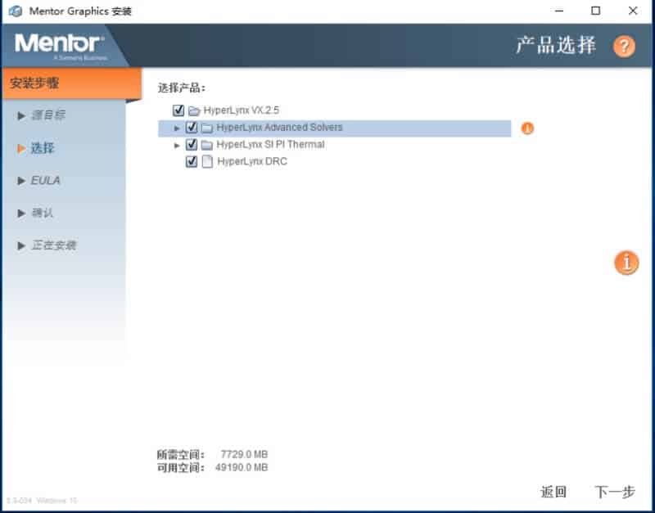Click the orange arrow beside the 选择 step
Viewport: 655px width, 513px height.
21,148
